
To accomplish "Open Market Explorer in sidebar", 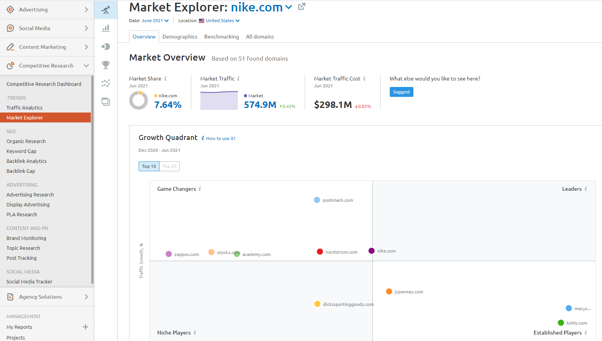I will (45, 117).
